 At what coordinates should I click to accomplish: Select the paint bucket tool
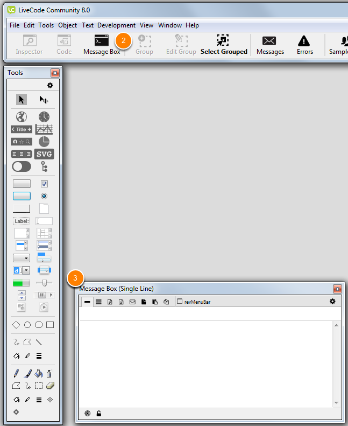click(39, 374)
